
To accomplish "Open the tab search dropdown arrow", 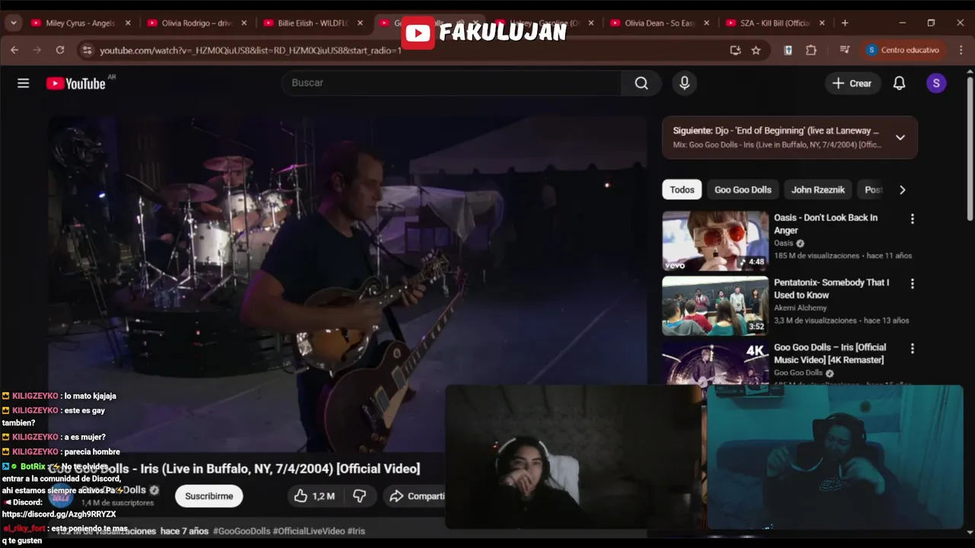I will (13, 23).
